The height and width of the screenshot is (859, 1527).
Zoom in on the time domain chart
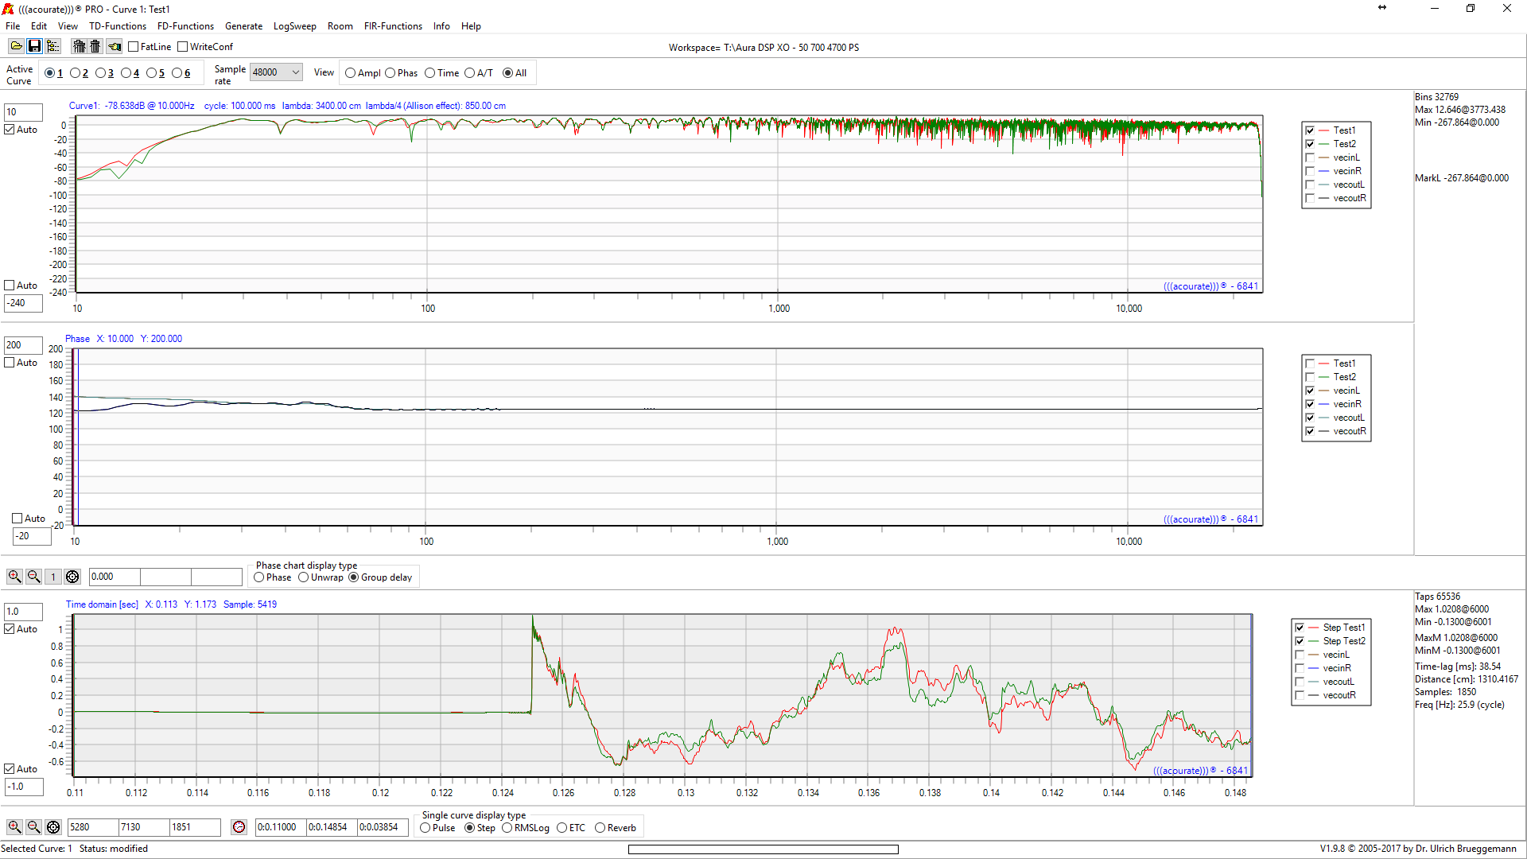pyautogui.click(x=14, y=827)
